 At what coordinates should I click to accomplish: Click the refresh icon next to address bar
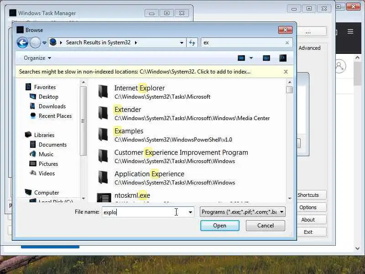pyautogui.click(x=192, y=42)
